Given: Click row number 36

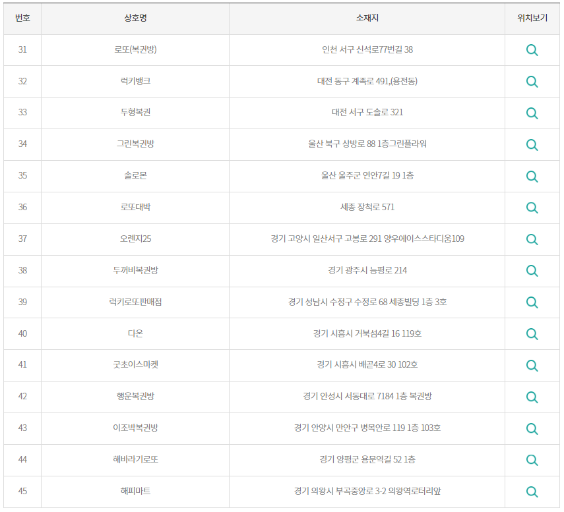Looking at the screenshot, I should click(x=22, y=208).
